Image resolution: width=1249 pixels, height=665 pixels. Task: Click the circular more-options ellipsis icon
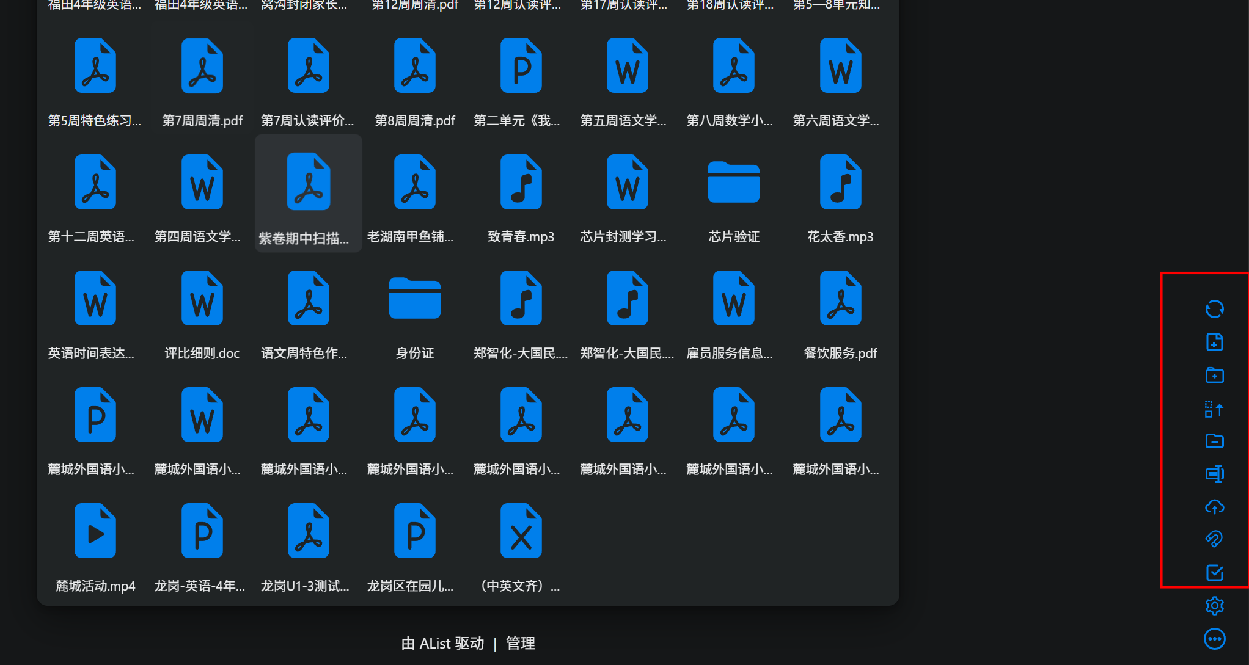[x=1214, y=639]
